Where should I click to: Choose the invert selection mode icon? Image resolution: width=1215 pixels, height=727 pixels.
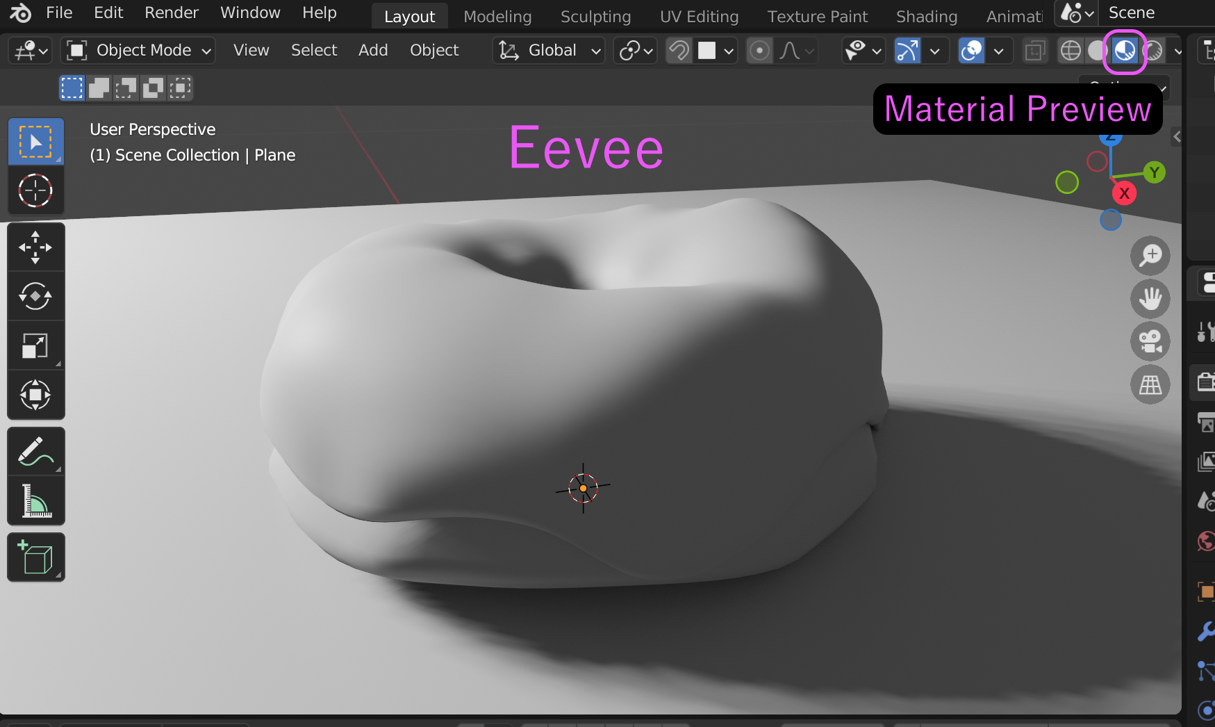click(x=153, y=88)
